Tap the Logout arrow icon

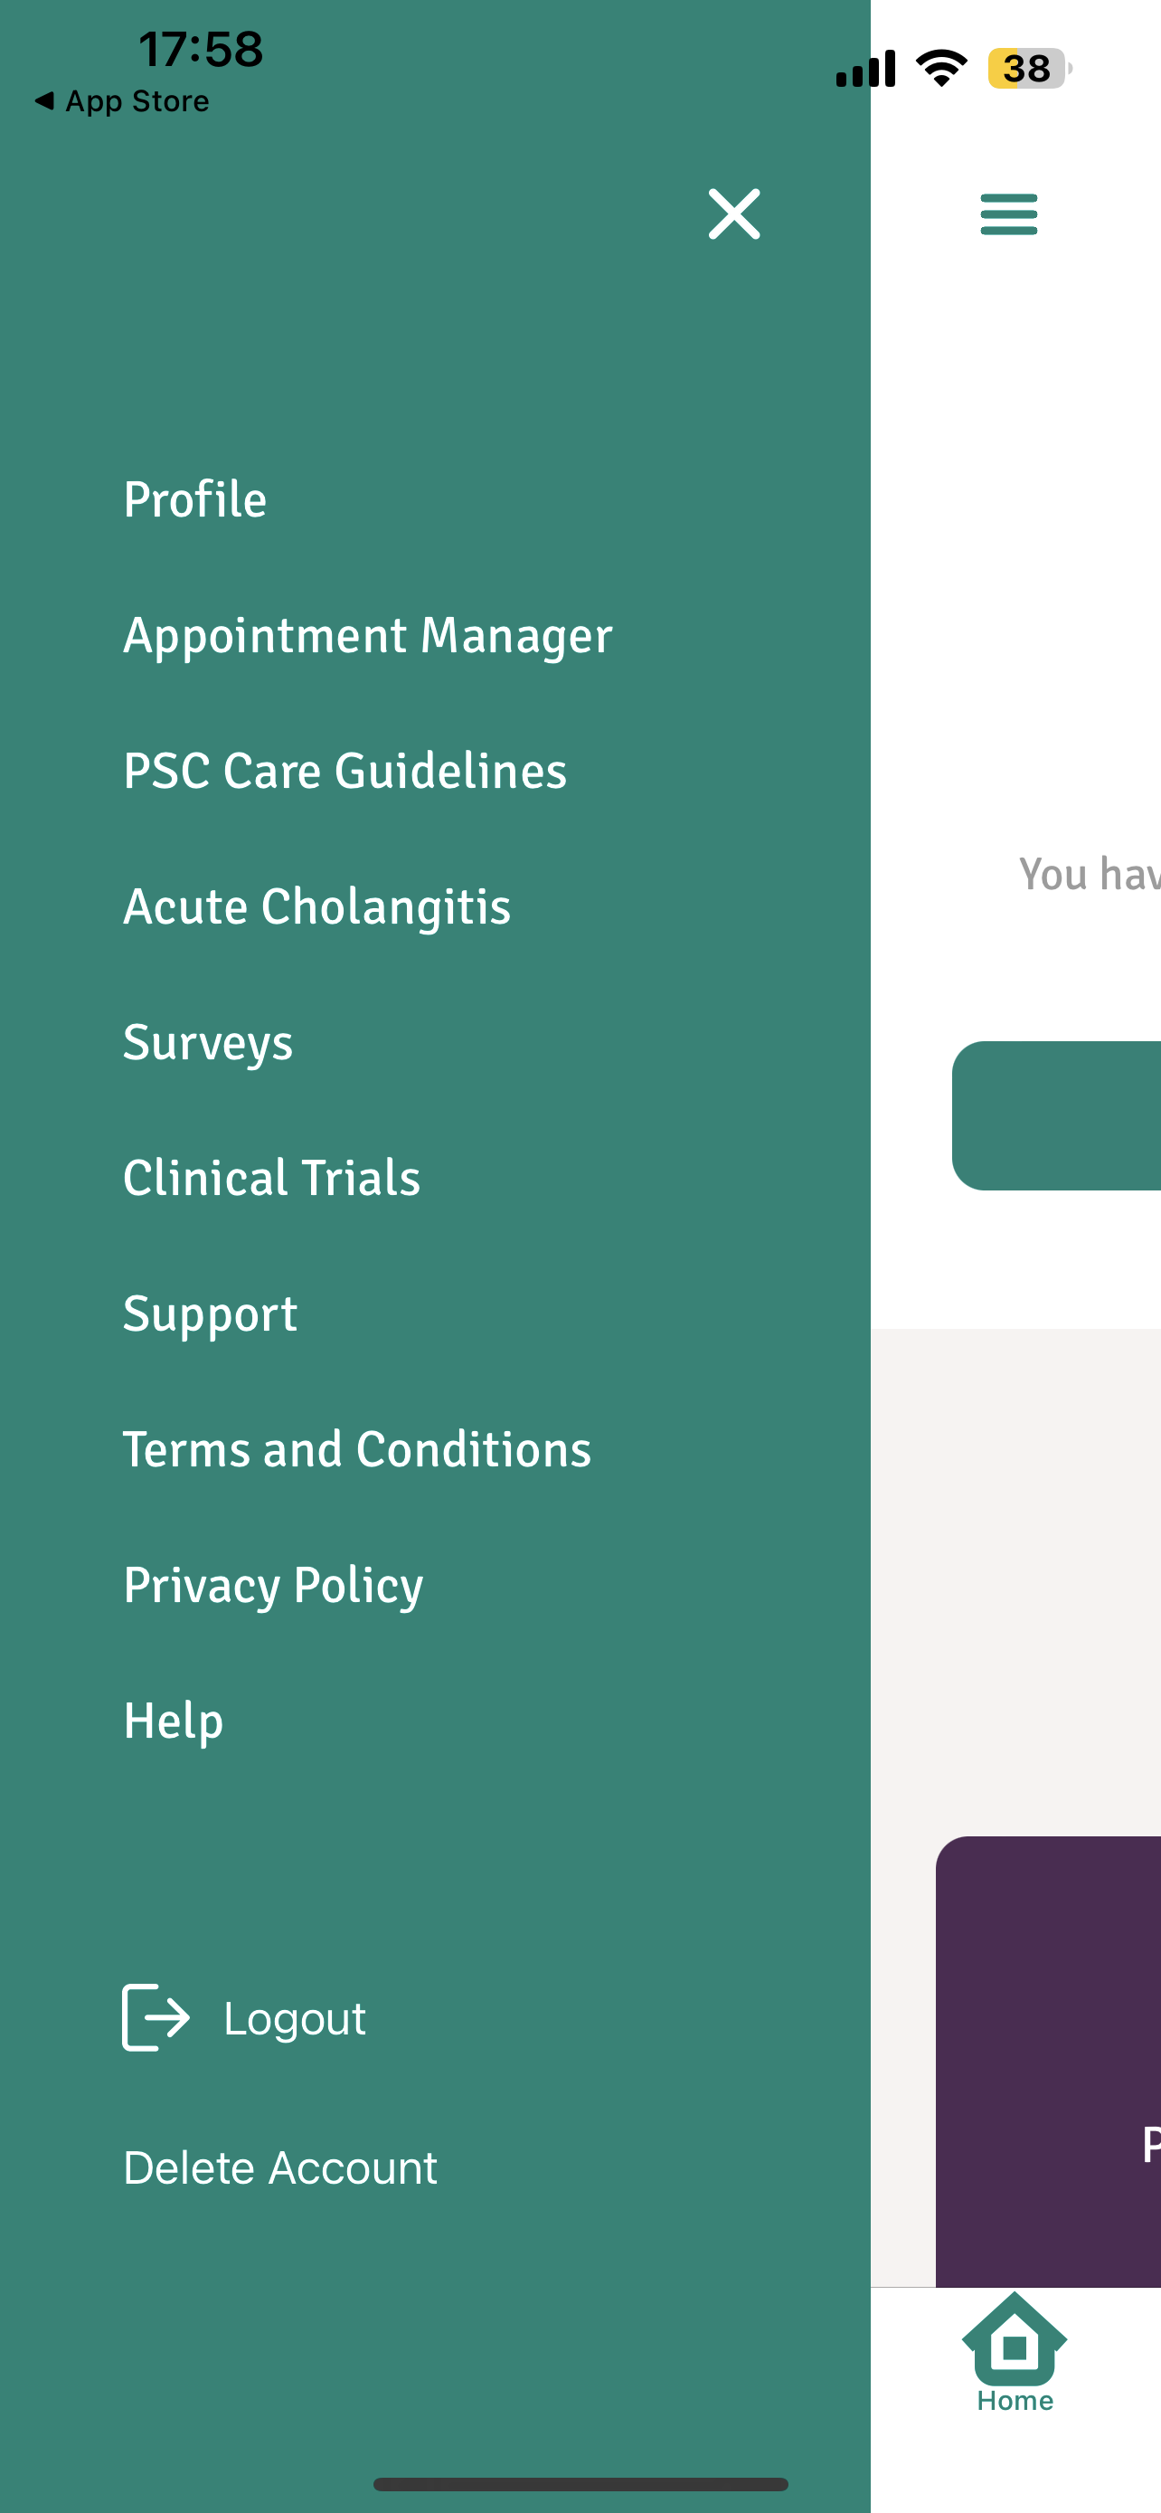coord(156,2017)
